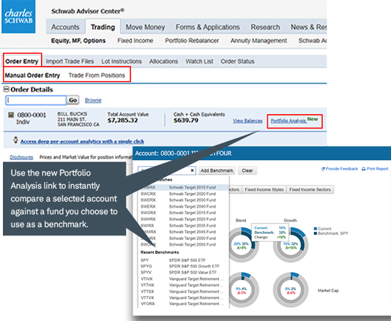This screenshot has height=321, width=391.
Task: Select Schwab Target 2050 Fund
Action: click(x=184, y=238)
